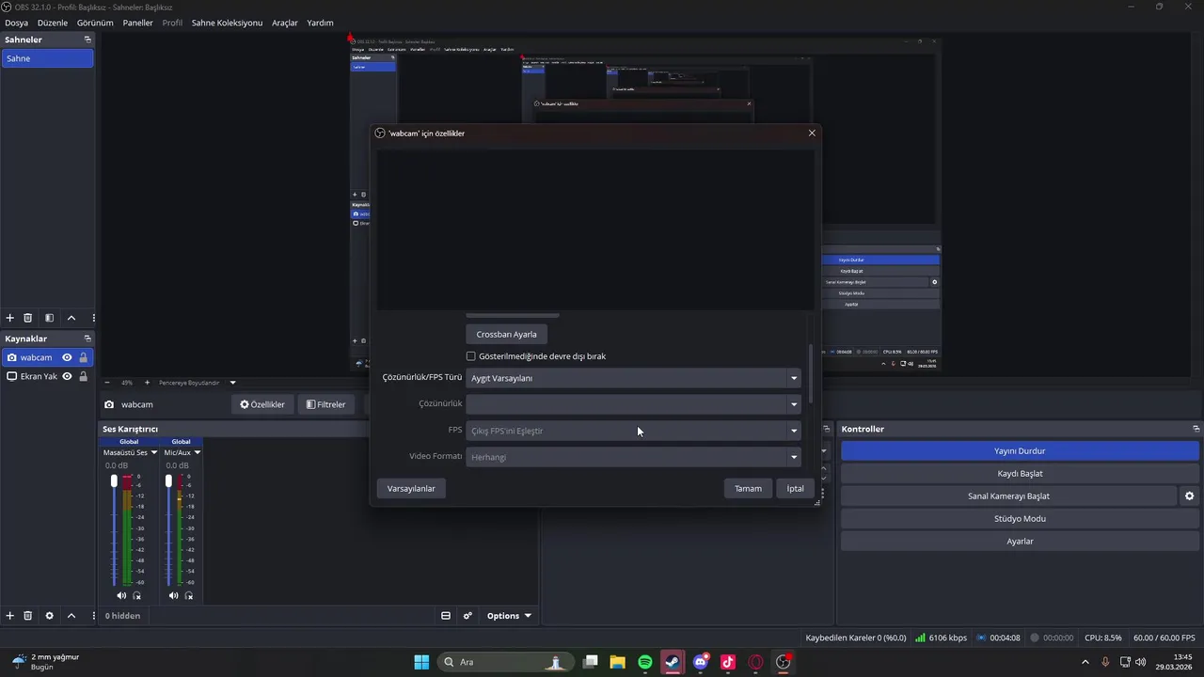Hide the Ekran Yak source with the eye icon
Screen dimensions: 1204x677
(67, 376)
